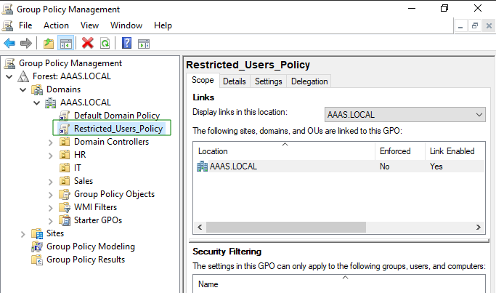Click the Domain Controllers OU folder icon
The height and width of the screenshot is (293, 496).
65,142
